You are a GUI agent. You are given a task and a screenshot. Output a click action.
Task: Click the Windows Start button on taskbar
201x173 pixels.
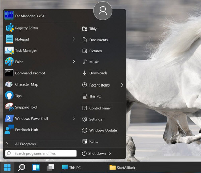click(x=7, y=167)
